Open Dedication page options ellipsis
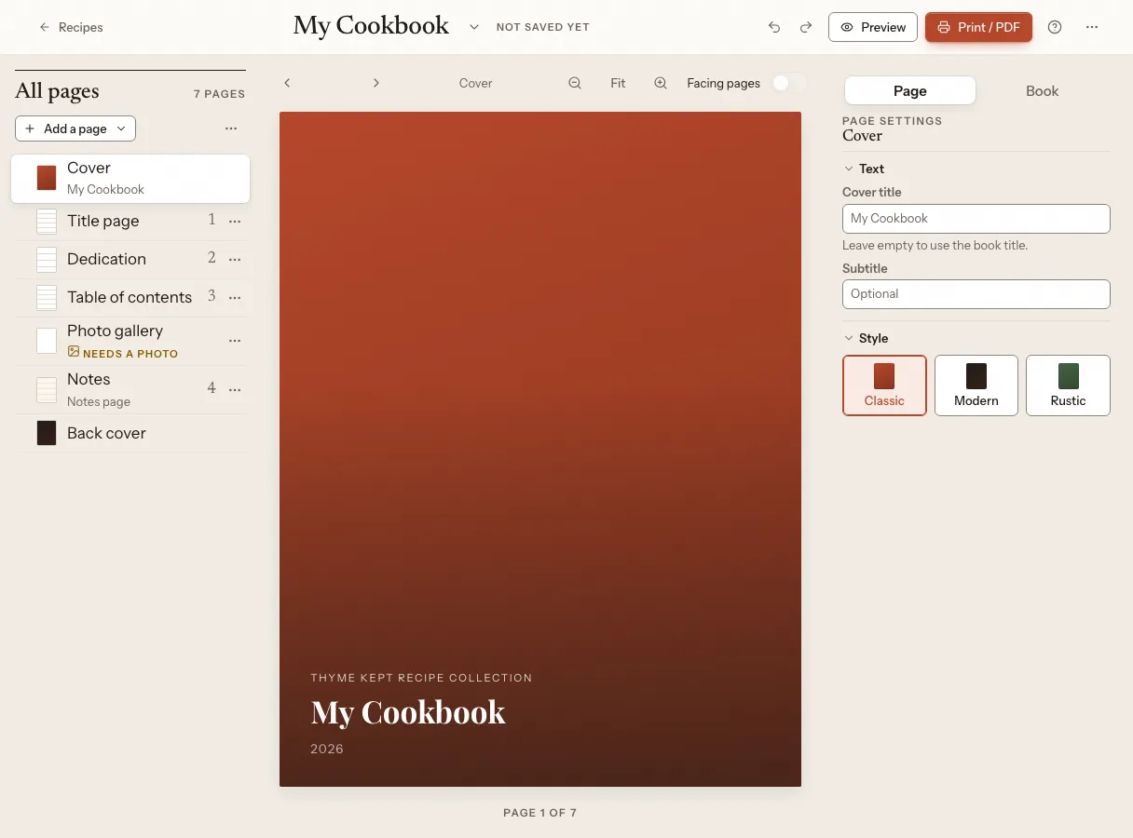Viewport: 1133px width, 838px height. pyautogui.click(x=235, y=260)
